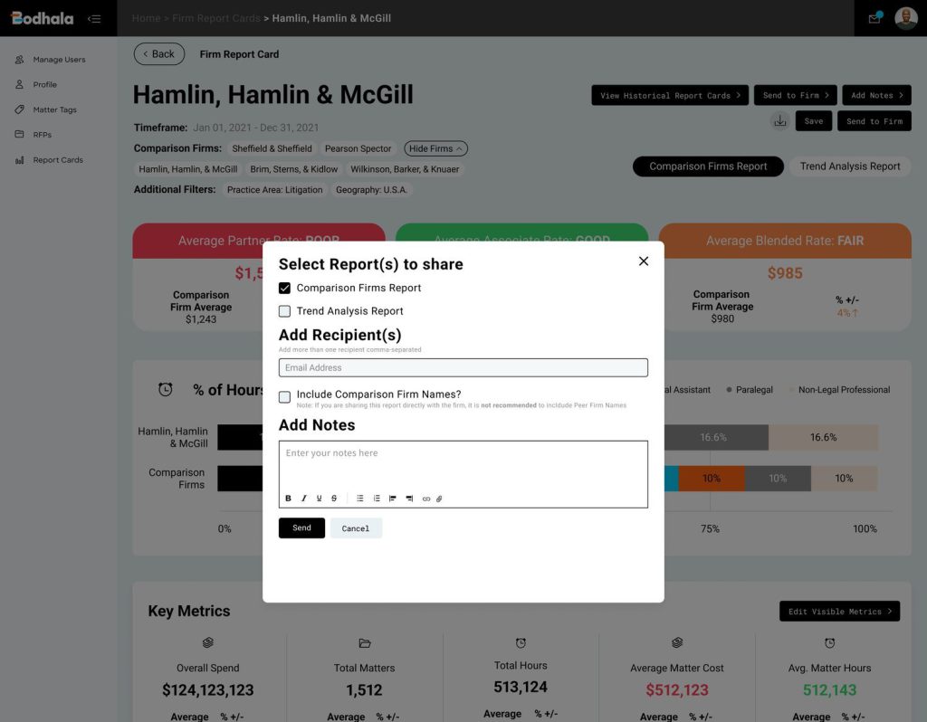The width and height of the screenshot is (927, 722).
Task: Open Edit Visible Metrics
Action: pyautogui.click(x=839, y=612)
